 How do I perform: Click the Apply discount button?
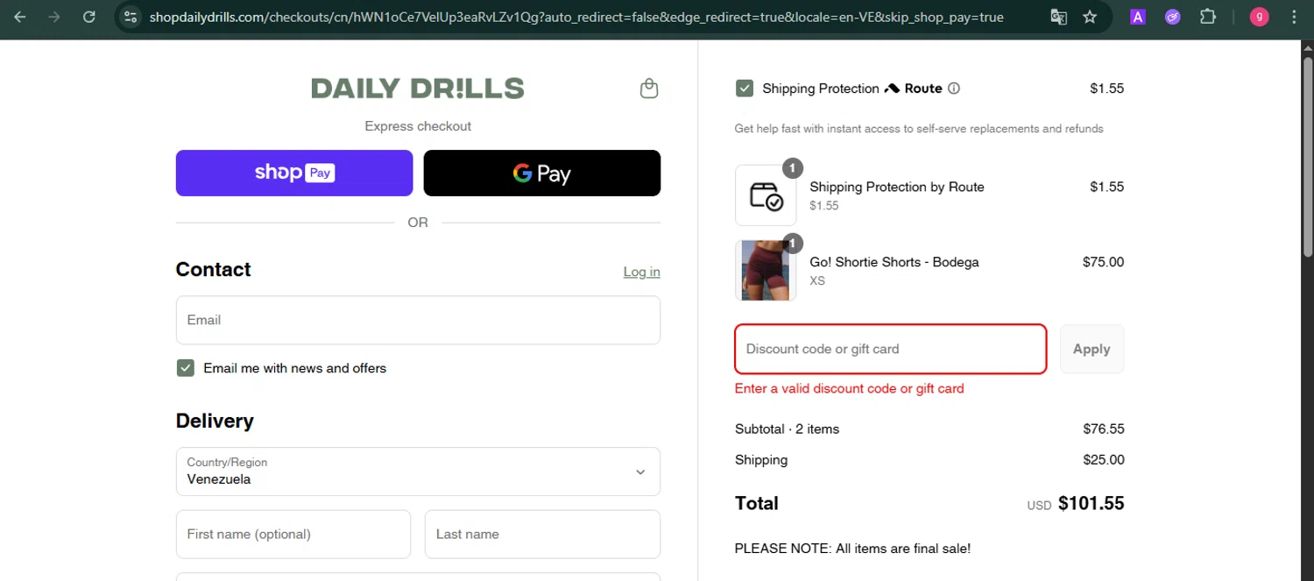[x=1091, y=349]
